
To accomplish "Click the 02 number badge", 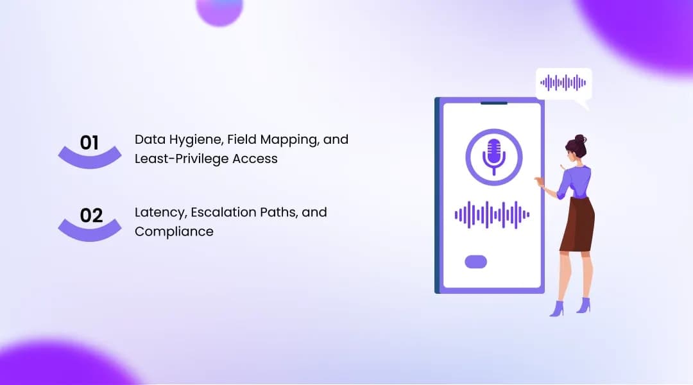I will pos(90,224).
